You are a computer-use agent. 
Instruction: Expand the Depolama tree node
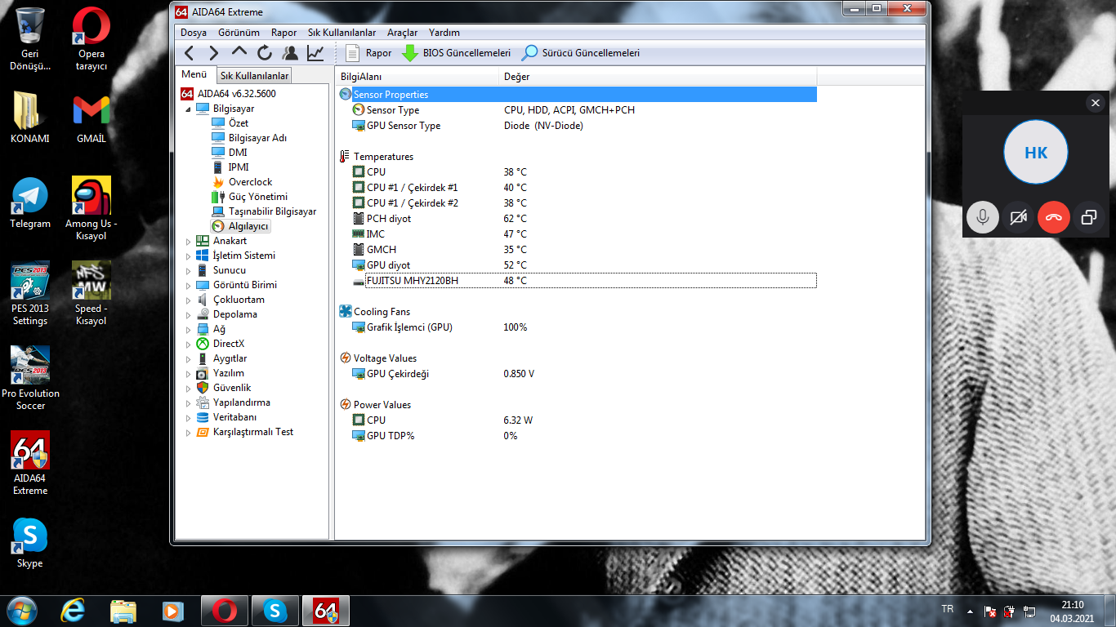[x=188, y=314]
